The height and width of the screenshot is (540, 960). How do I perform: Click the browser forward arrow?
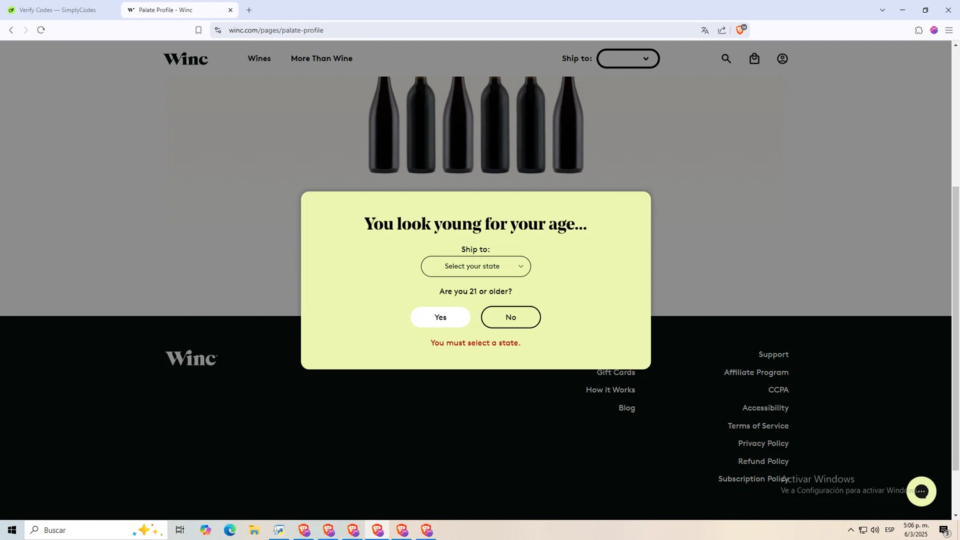coord(26,30)
